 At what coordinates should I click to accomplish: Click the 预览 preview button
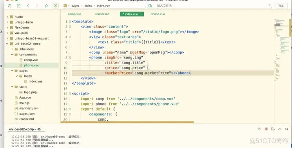coord(281,6)
